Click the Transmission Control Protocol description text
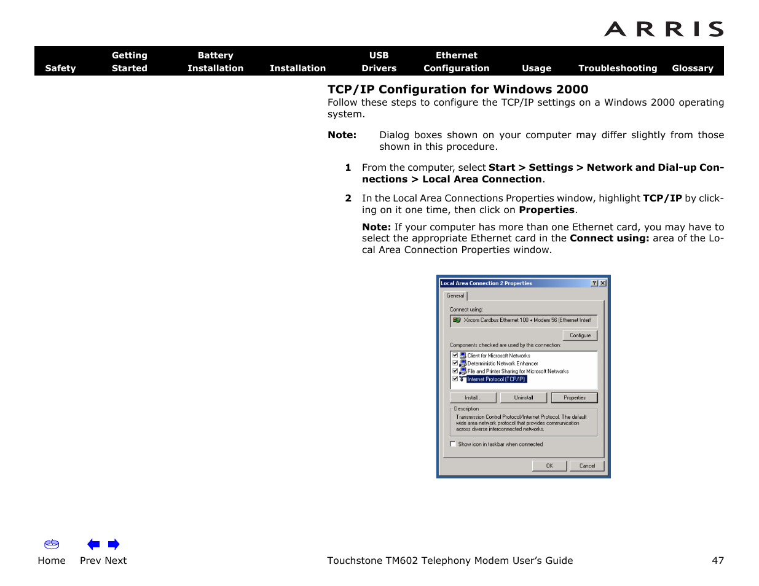The height and width of the screenshot is (586, 759). (x=521, y=423)
